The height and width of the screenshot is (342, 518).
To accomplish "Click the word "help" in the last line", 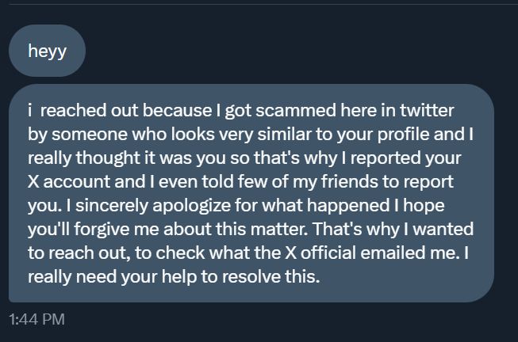I will coord(178,277).
